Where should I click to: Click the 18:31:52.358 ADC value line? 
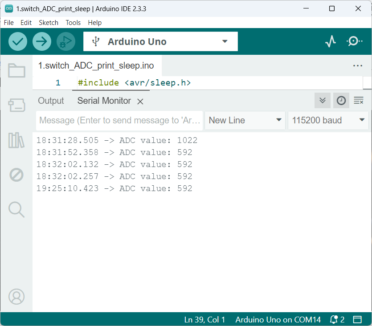click(114, 152)
